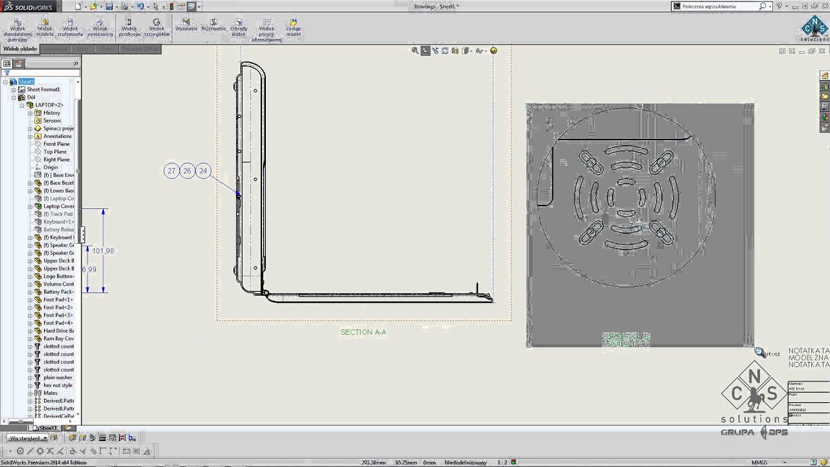Open FeatureManager design tree tab icon
The image size is (830, 467).
7,64
